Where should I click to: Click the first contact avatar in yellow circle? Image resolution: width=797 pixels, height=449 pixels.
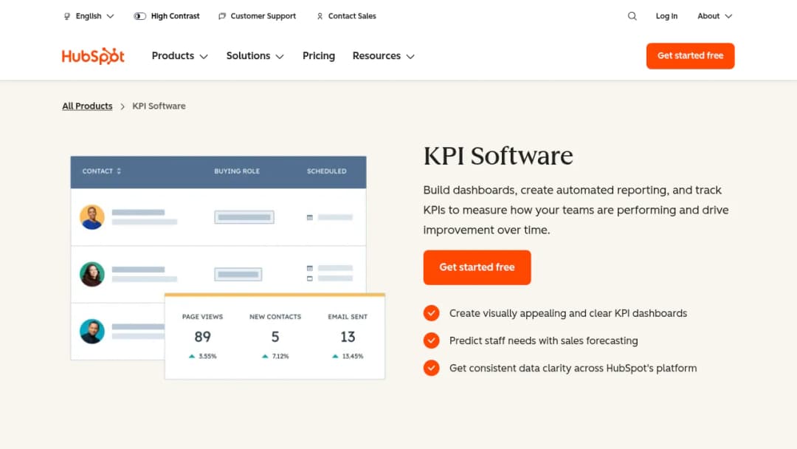pos(92,217)
